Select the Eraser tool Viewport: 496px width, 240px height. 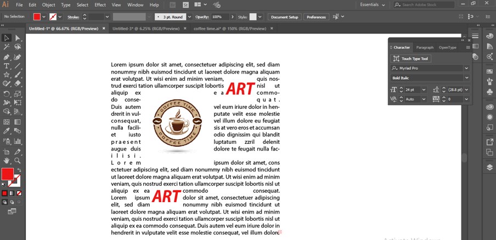click(x=18, y=83)
